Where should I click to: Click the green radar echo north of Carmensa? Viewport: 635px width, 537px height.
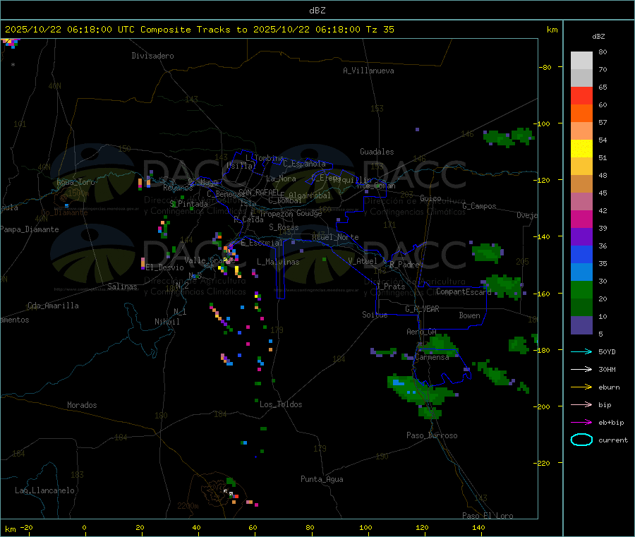point(440,344)
